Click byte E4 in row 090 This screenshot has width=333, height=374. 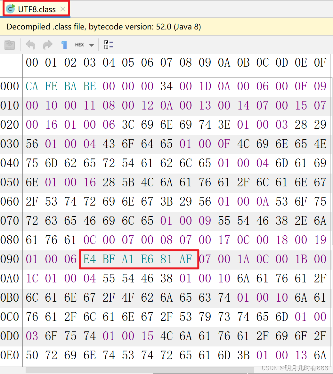click(x=89, y=259)
